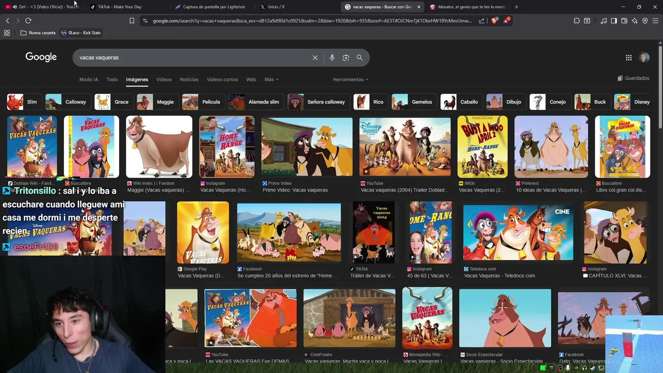This screenshot has height=373, width=663.
Task: Start voice search with microphone icon
Action: (x=332, y=58)
